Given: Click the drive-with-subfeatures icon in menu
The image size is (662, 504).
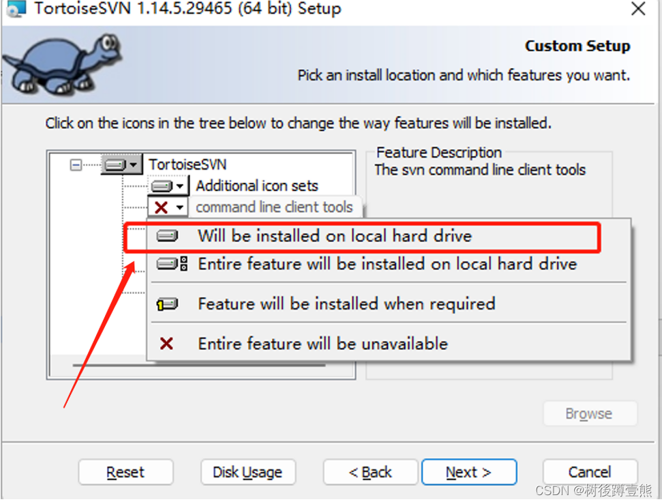Looking at the screenshot, I should (x=171, y=264).
